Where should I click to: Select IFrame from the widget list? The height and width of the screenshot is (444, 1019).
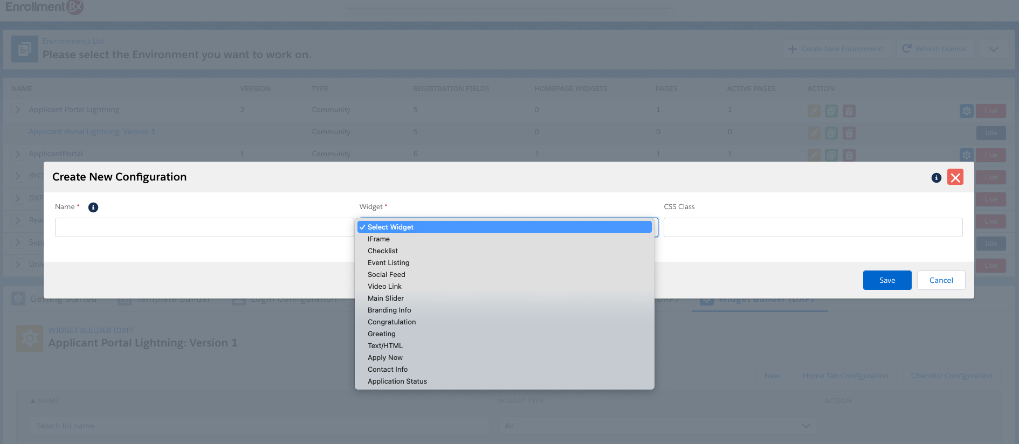pos(378,239)
